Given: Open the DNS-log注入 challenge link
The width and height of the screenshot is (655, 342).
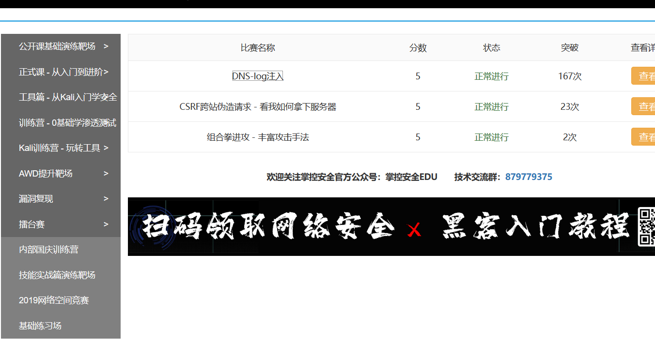Looking at the screenshot, I should 257,76.
